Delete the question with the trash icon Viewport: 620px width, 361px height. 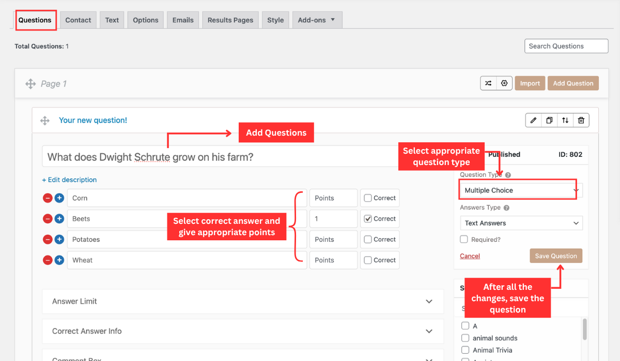click(581, 120)
